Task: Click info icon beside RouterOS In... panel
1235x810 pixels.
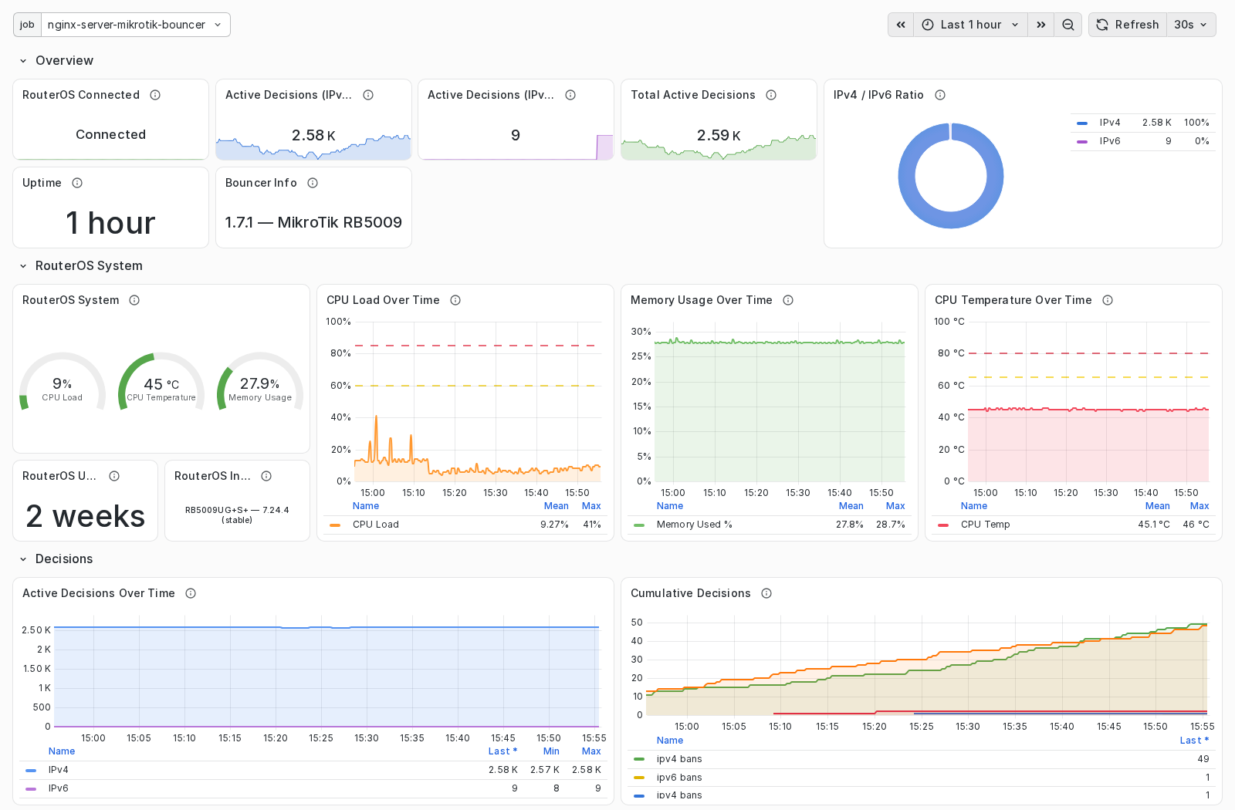Action: (266, 476)
